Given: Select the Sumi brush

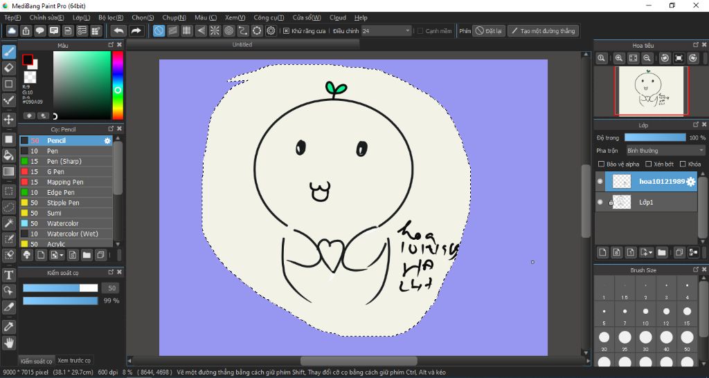Looking at the screenshot, I should coord(66,213).
